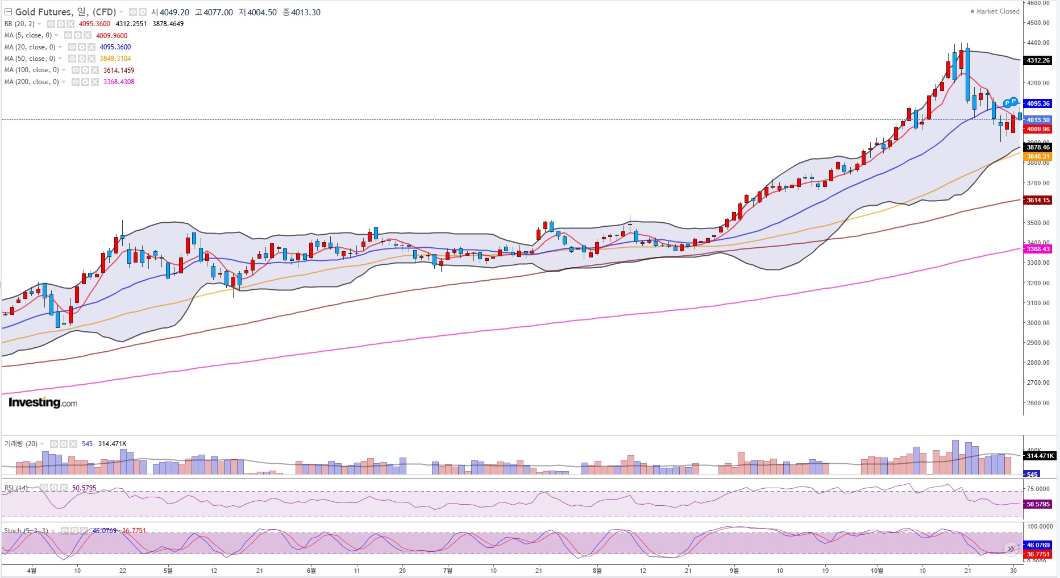Screen dimensions: 1060x578
Task: Expand the 거래량 (20) volume dropdown arrow
Action: 42,444
